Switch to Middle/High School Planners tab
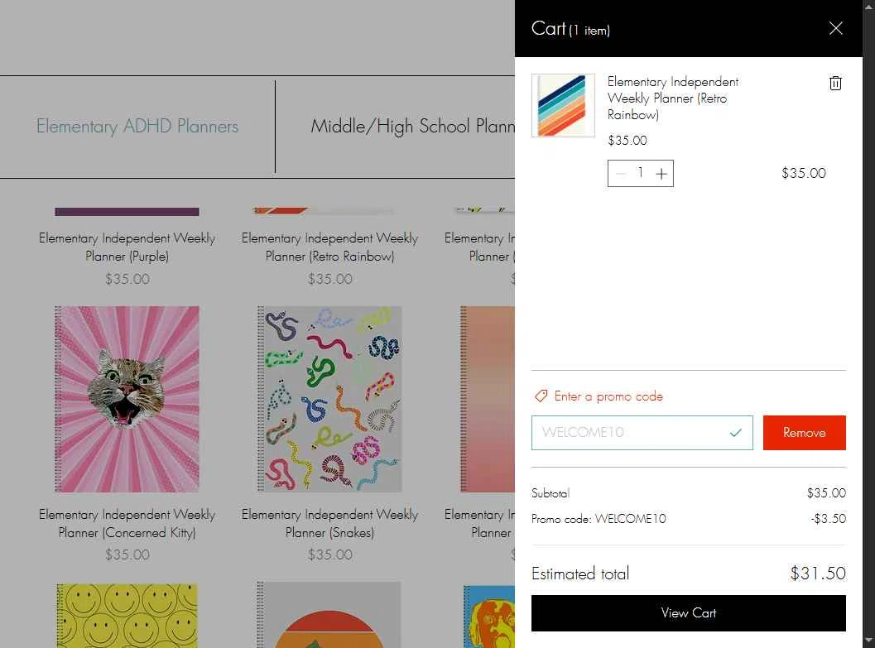 412,126
